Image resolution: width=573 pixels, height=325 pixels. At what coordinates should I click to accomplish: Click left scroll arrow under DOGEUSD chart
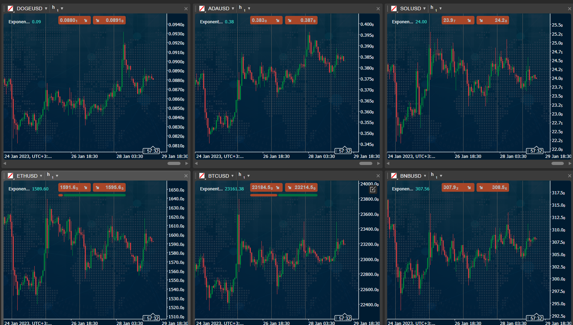pos(5,164)
